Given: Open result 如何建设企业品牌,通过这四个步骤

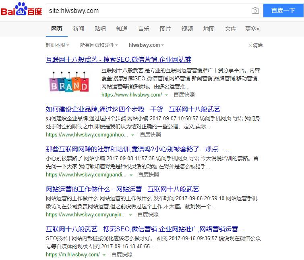Looking at the screenshot, I should pos(133,109).
